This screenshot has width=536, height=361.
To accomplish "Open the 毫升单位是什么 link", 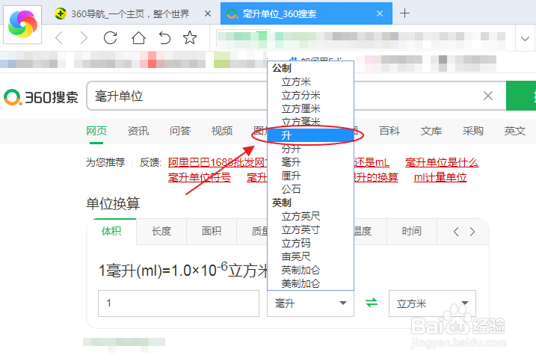I will click(442, 162).
